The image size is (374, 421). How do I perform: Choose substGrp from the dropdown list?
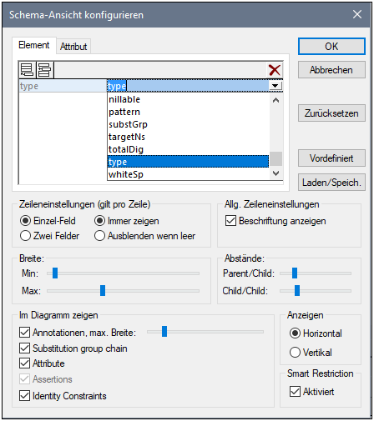pos(188,124)
